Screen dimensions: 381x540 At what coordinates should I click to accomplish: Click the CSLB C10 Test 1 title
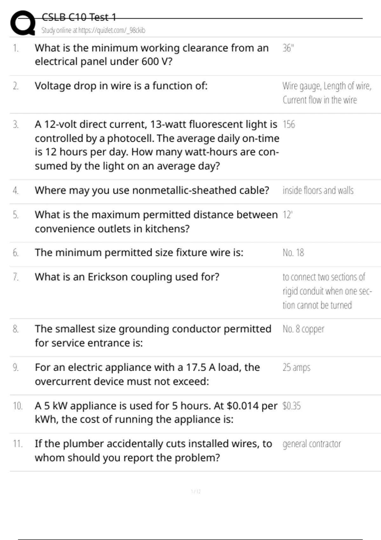(79, 17)
